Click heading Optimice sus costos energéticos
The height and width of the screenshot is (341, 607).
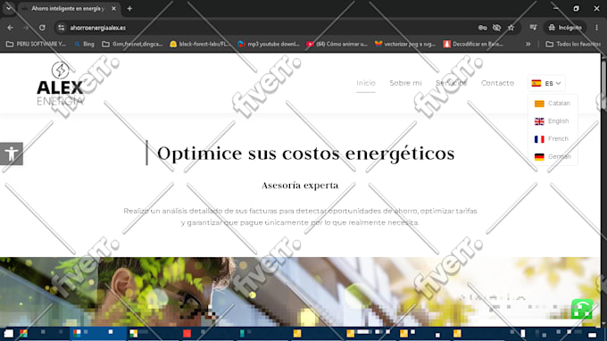(x=305, y=154)
